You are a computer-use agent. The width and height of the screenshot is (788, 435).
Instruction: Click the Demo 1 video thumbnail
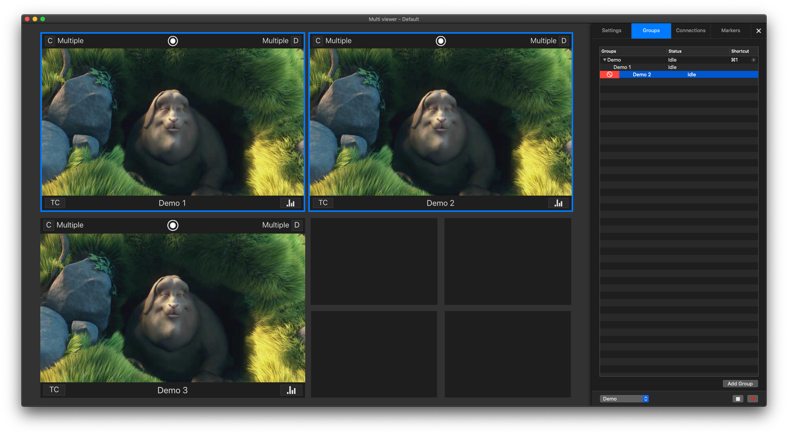173,122
